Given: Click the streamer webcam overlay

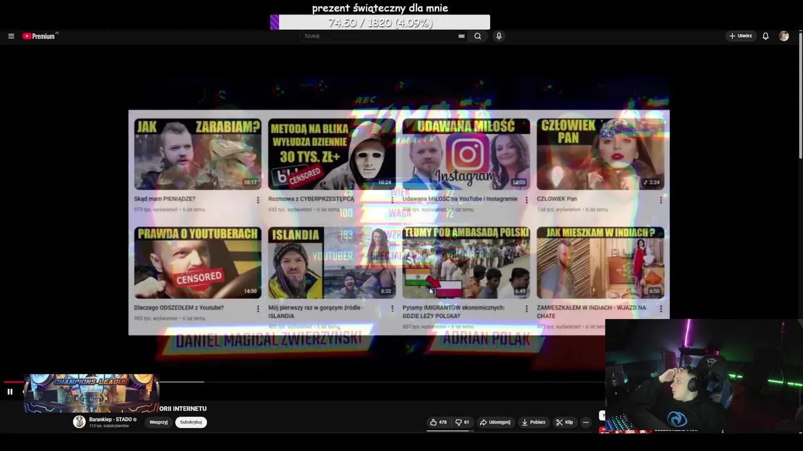Looking at the screenshot, I should point(704,376).
